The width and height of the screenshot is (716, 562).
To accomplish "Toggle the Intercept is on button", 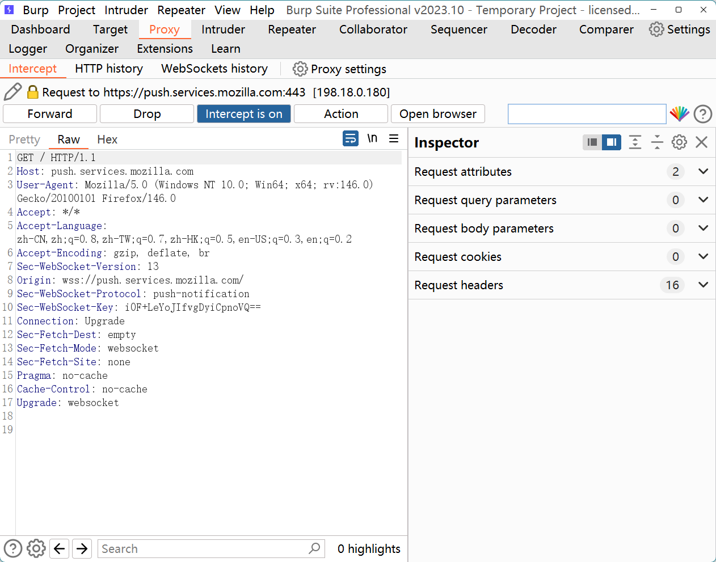I will 244,114.
